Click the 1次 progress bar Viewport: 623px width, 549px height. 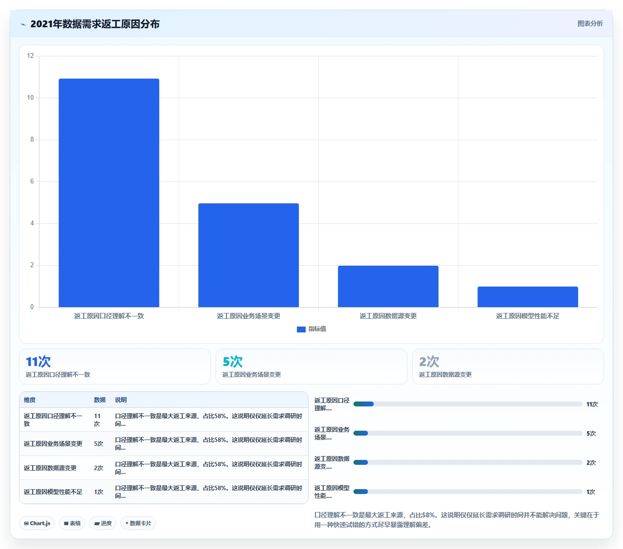point(468,492)
